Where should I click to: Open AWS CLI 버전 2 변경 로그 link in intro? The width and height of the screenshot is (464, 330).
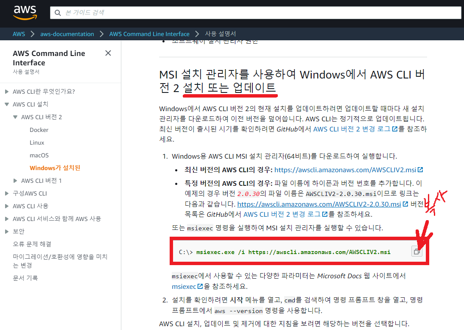352,129
